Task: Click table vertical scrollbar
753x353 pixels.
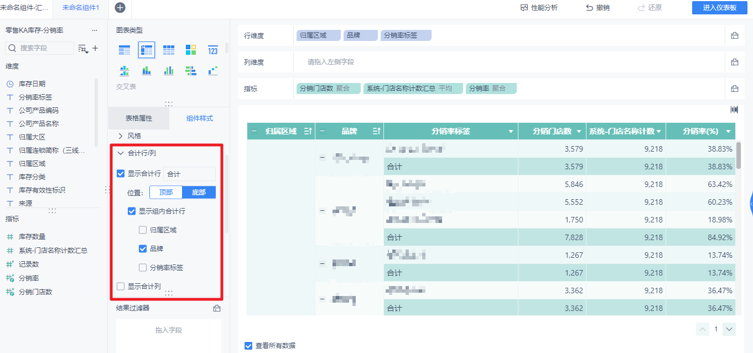Action: pyautogui.click(x=738, y=156)
